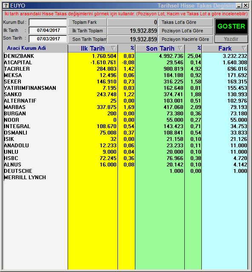Viewport: 252px width, 272px height.
Task: Select the ISIK row
Action: 126,139
